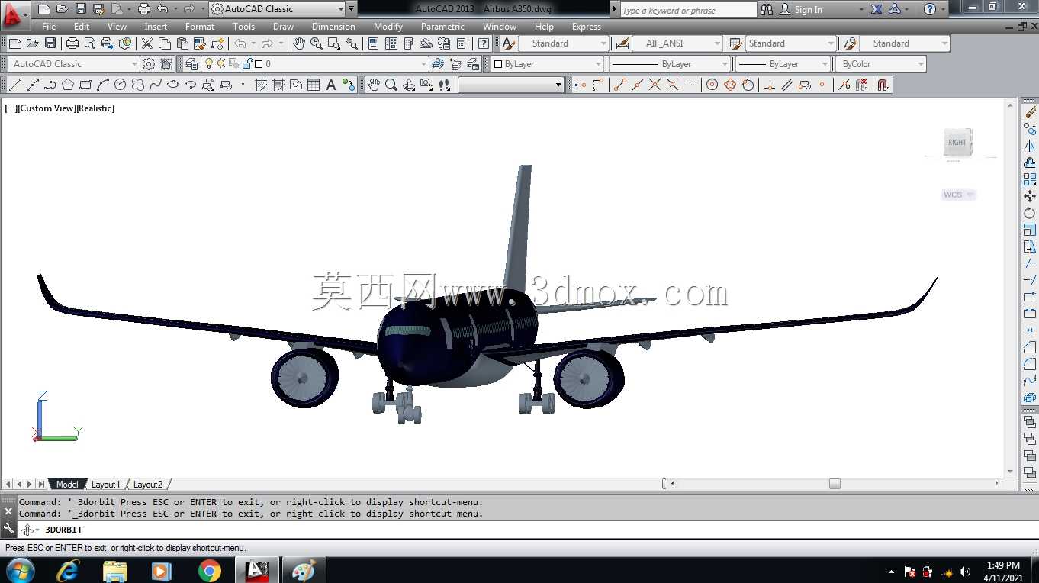Screen dimensions: 1039x583
Task: Open the Parametric menu
Action: 442,27
